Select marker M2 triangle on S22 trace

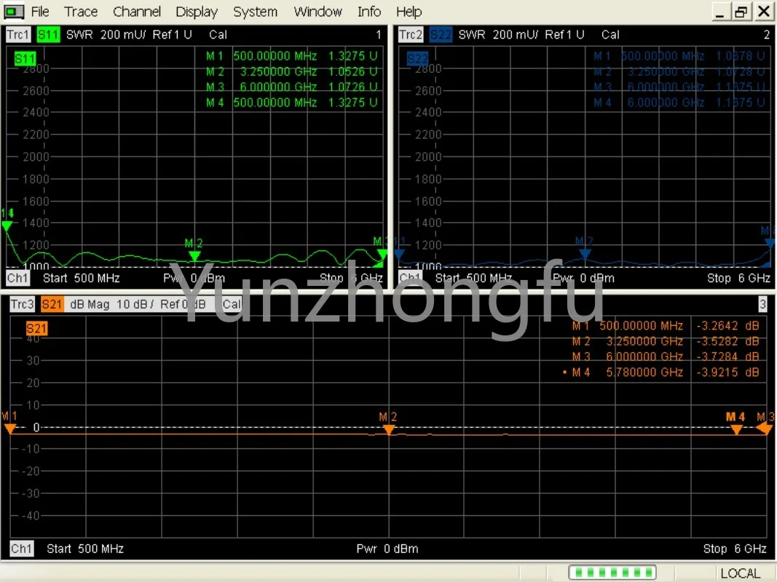[x=585, y=254]
